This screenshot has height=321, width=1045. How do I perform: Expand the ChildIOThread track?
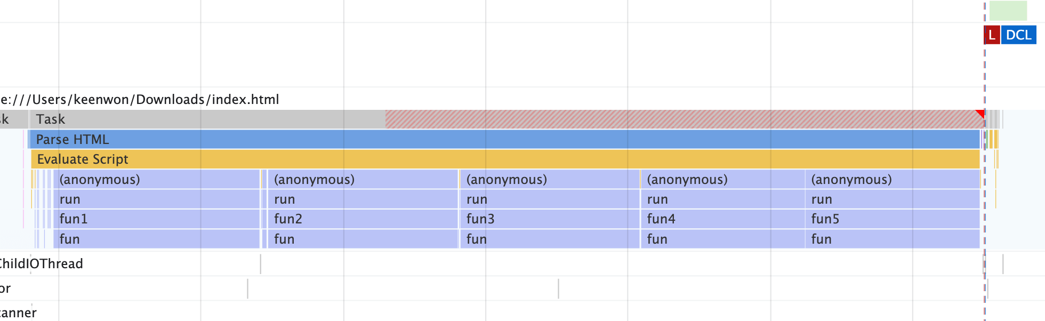(41, 264)
